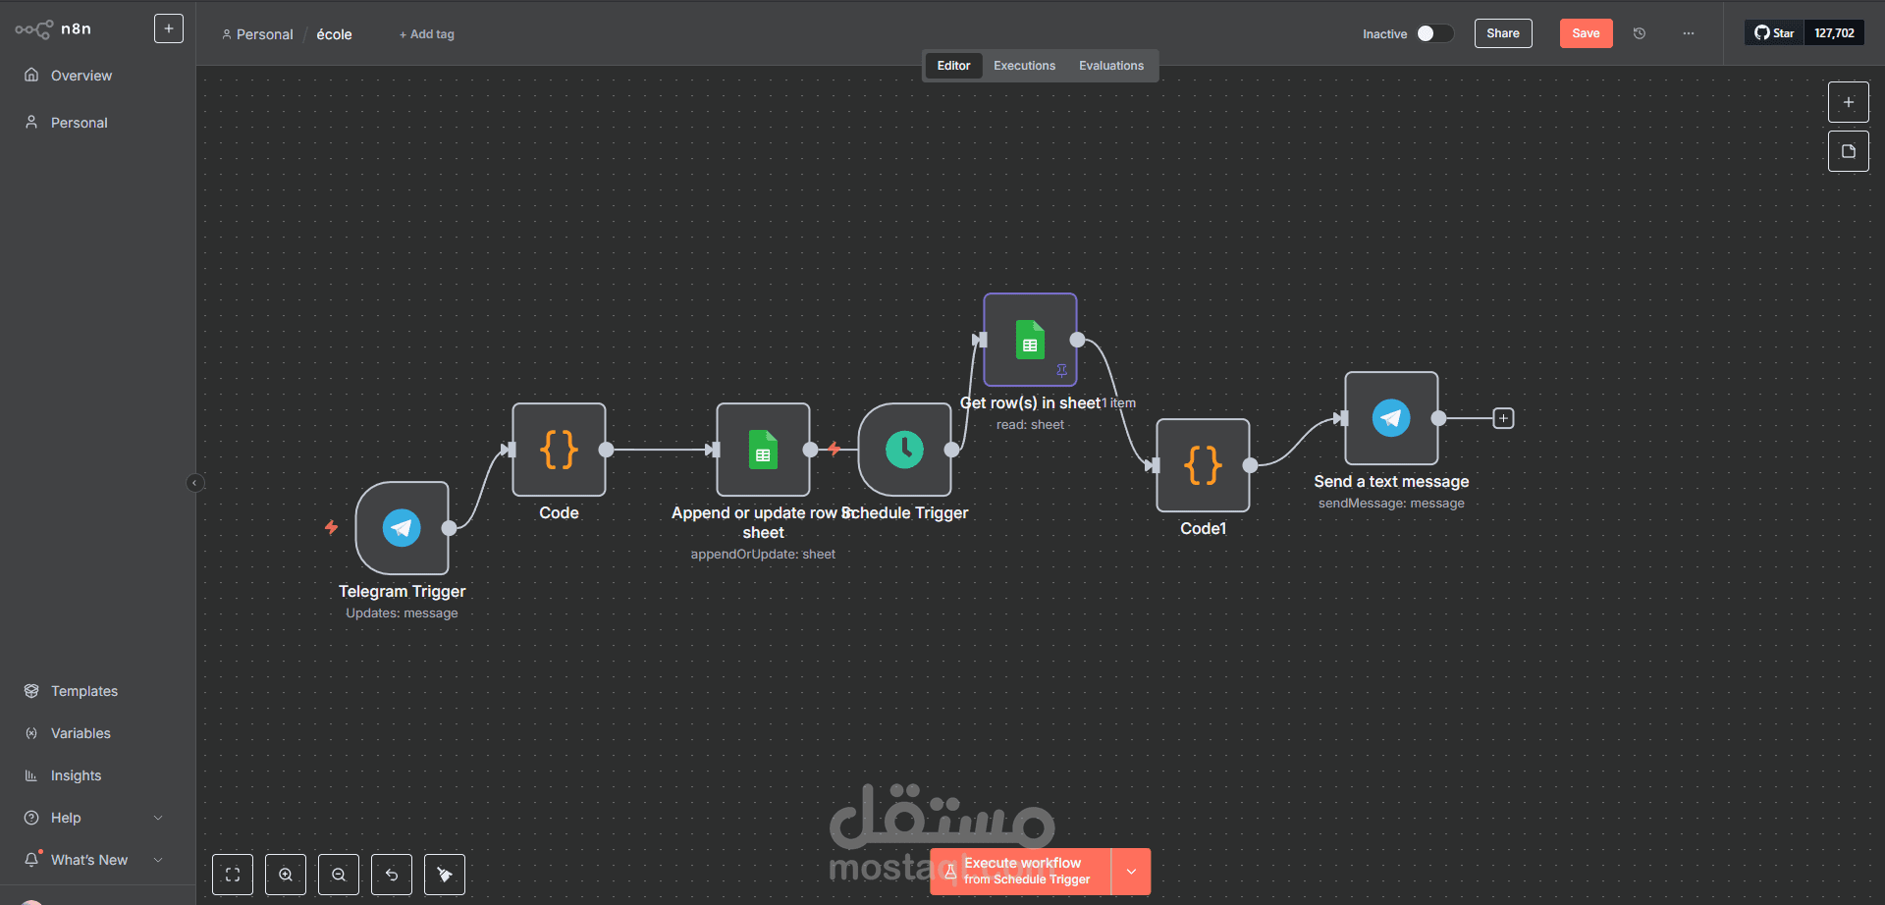The image size is (1885, 905).
Task: Click the tidy up workflow broom button
Action: coord(445,875)
